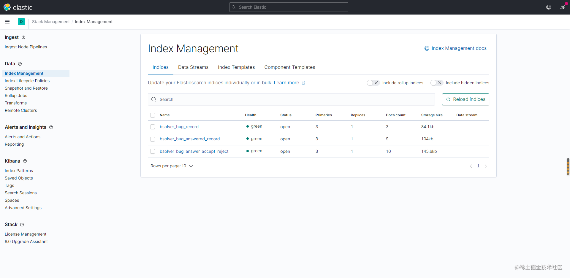Viewport: 570px width, 278px height.
Task: Open Ingest Node Pipelines
Action: click(x=26, y=47)
